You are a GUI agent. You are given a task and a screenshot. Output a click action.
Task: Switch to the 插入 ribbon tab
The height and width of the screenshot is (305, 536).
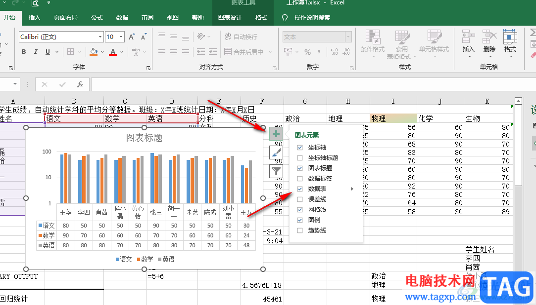[35, 18]
